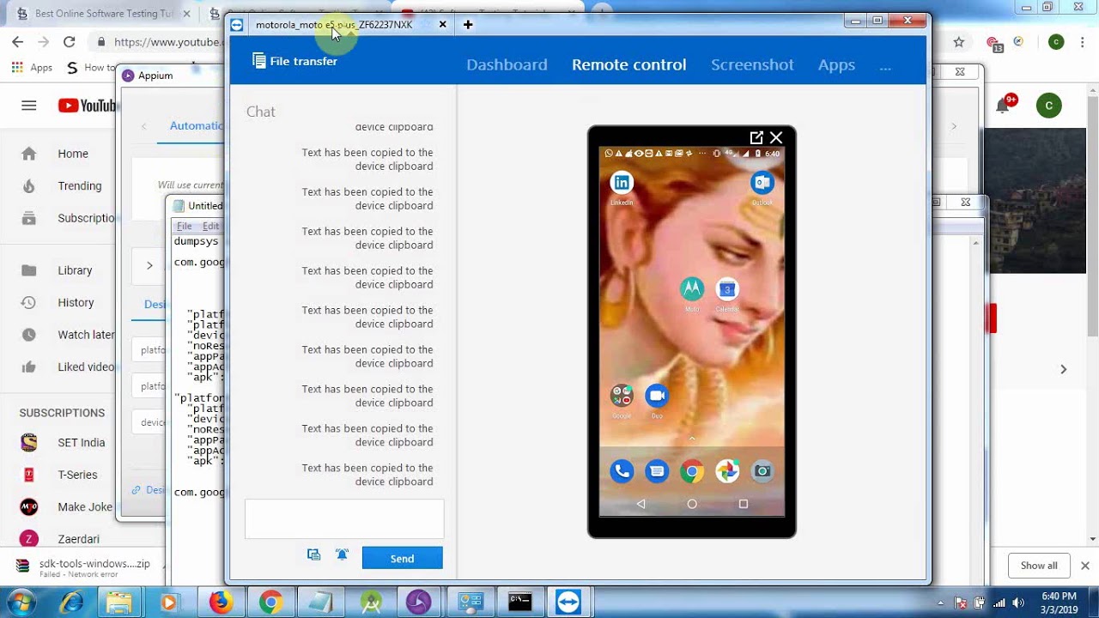
Task: Tap the Android home button
Action: tap(692, 504)
